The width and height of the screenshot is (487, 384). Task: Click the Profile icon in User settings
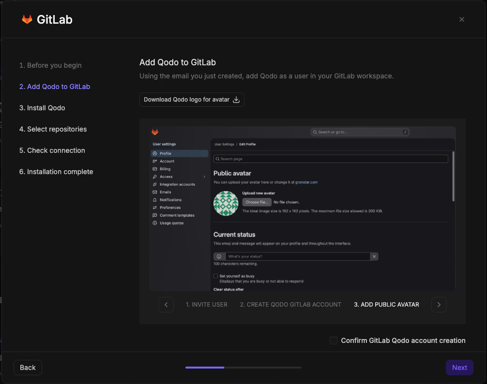(x=155, y=153)
